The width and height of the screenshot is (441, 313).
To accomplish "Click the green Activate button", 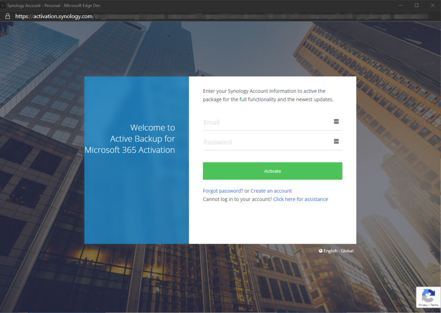I will pyautogui.click(x=272, y=171).
